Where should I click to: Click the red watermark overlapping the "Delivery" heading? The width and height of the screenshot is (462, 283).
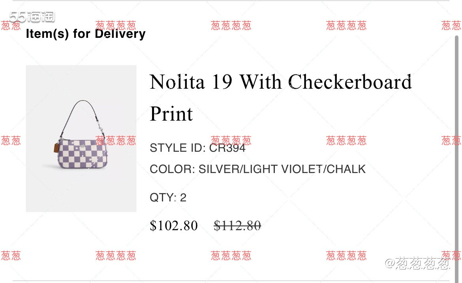(x=116, y=26)
